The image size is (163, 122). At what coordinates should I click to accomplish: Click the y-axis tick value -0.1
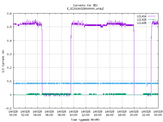[8, 108]
